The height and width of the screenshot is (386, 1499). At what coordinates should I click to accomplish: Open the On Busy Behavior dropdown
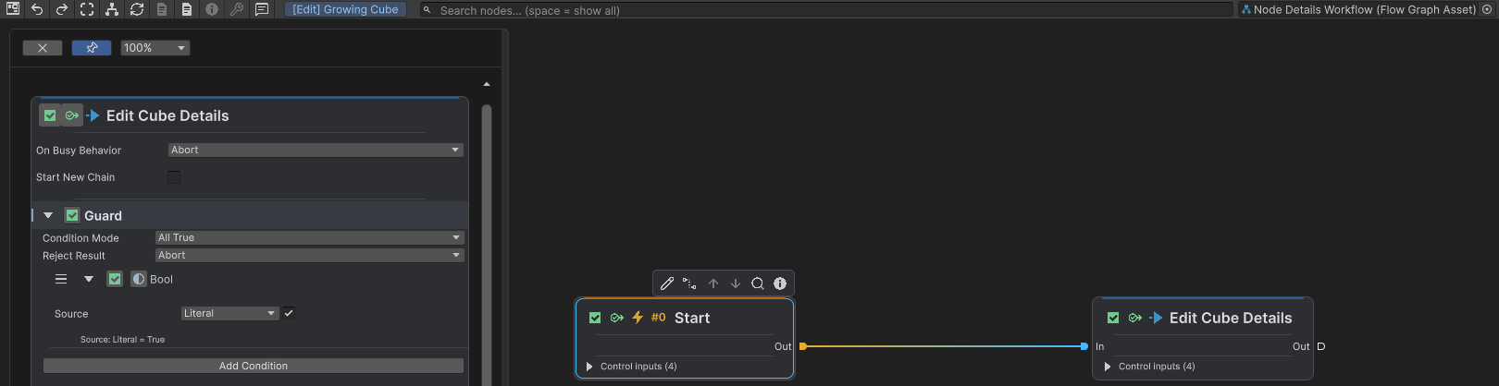(316, 150)
